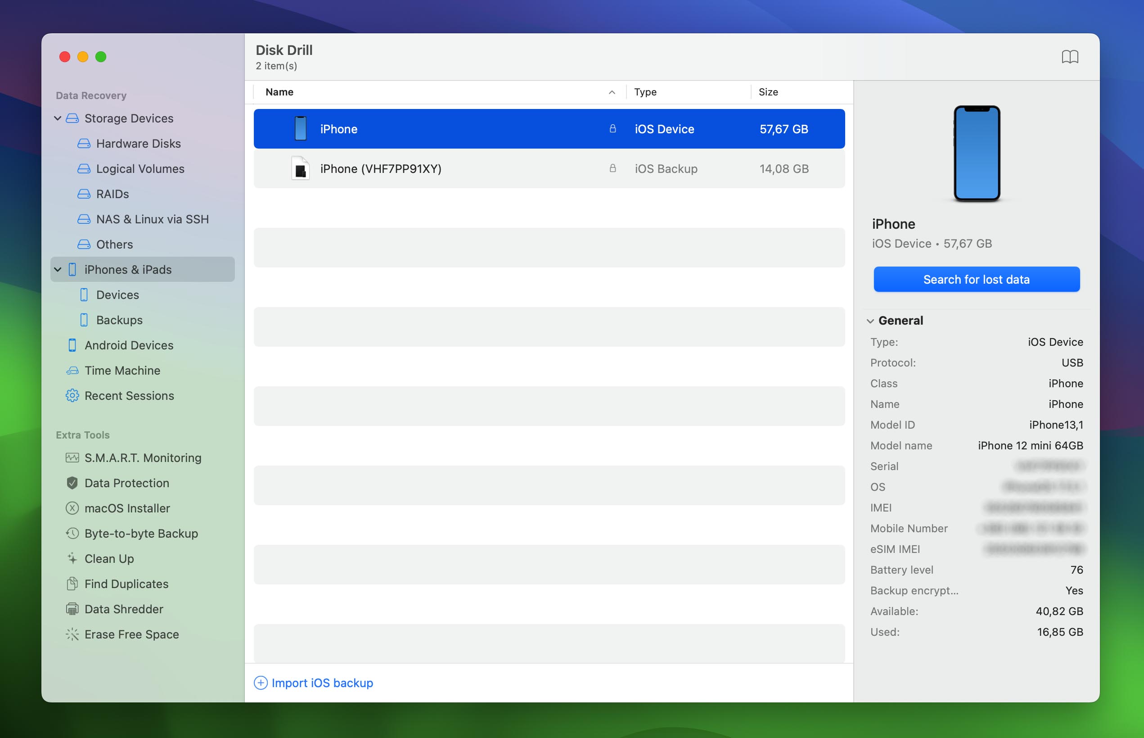1144x738 pixels.
Task: Click the iOS Backup type cell
Action: coord(666,169)
